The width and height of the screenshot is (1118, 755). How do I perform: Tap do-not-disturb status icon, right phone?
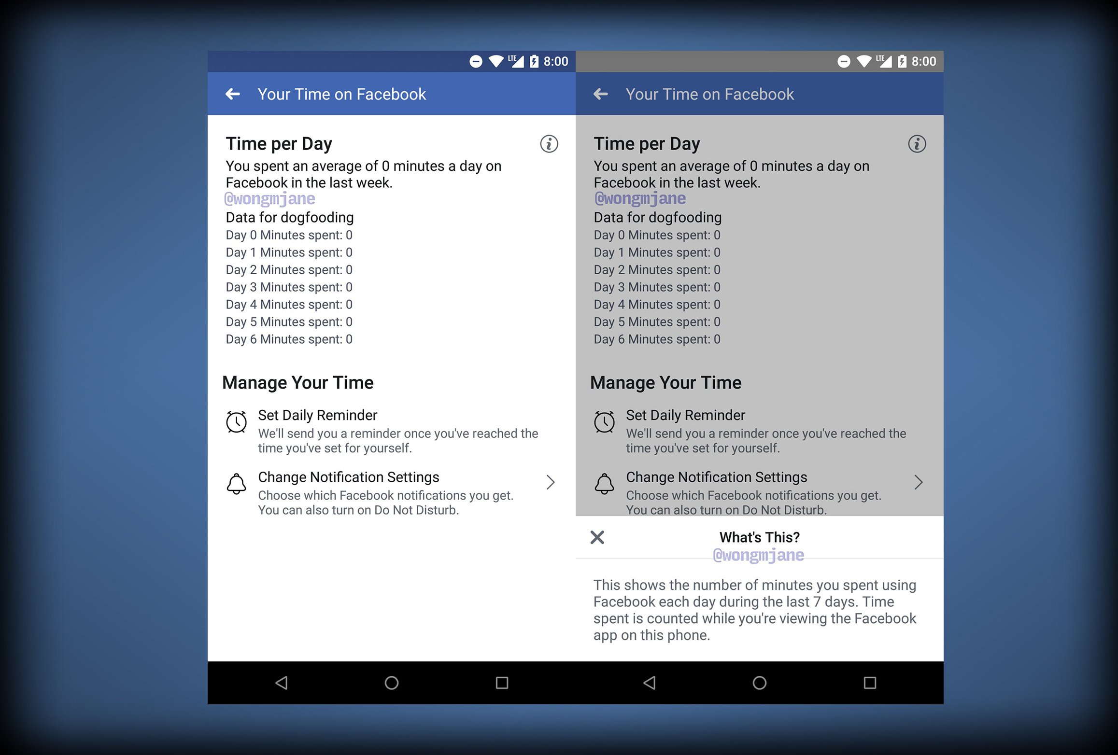844,61
